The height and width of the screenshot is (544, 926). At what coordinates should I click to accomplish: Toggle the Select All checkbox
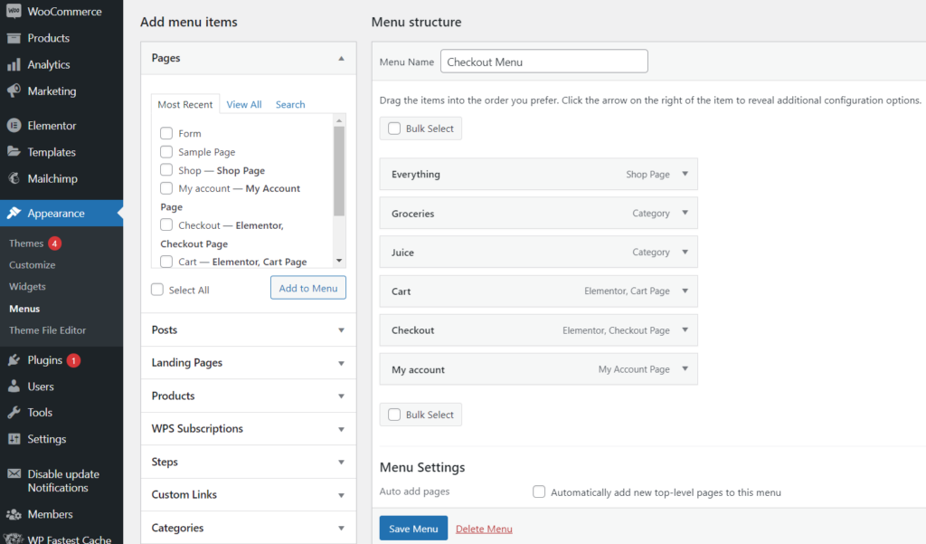pyautogui.click(x=157, y=289)
